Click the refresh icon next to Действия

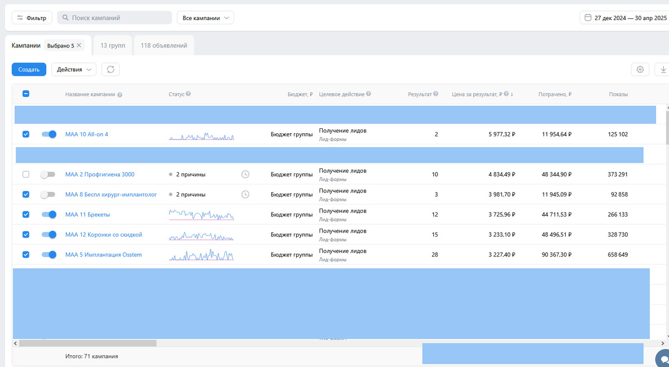pos(110,70)
